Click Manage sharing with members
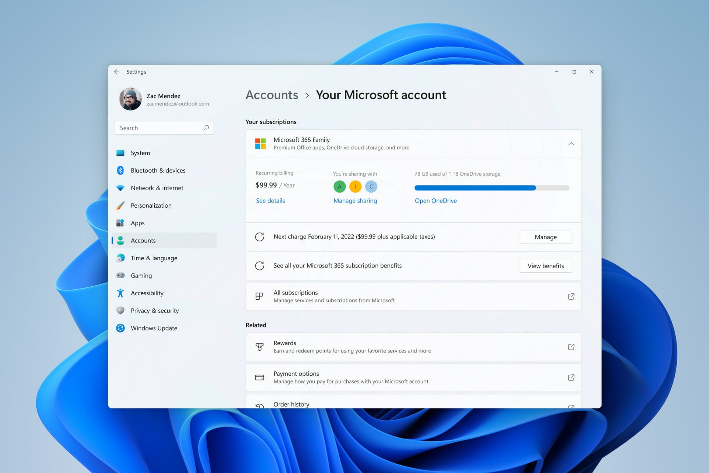The image size is (709, 473). point(355,200)
